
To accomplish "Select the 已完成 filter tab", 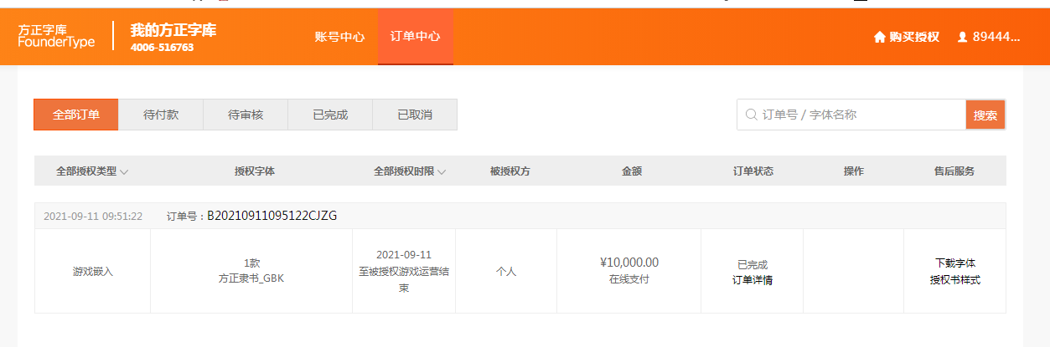I will point(330,115).
